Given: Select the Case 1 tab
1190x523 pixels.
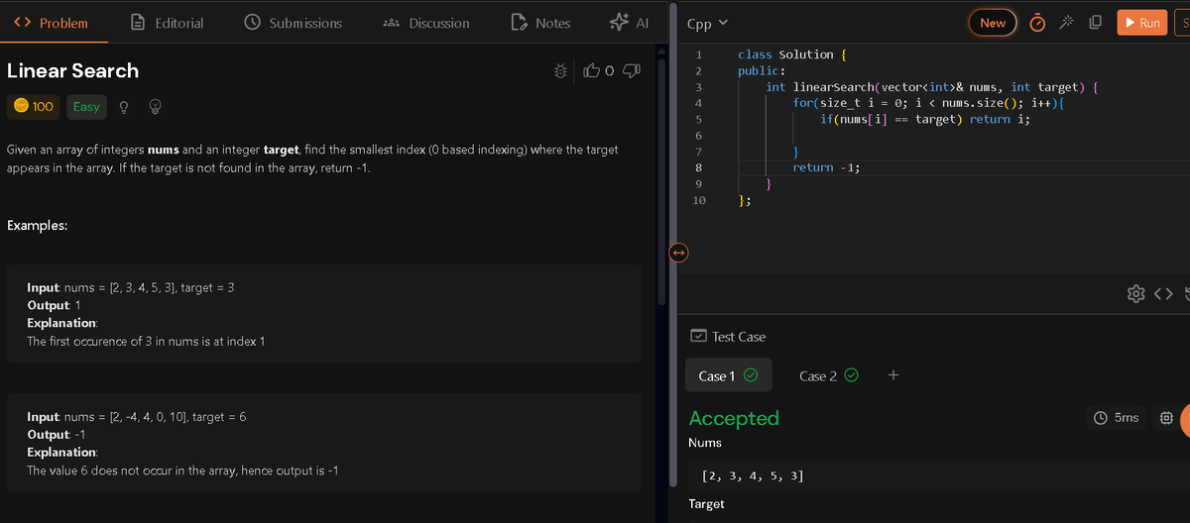Looking at the screenshot, I should click(729, 375).
